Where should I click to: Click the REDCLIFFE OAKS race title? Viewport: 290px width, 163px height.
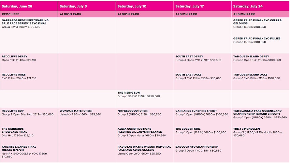[14, 75]
